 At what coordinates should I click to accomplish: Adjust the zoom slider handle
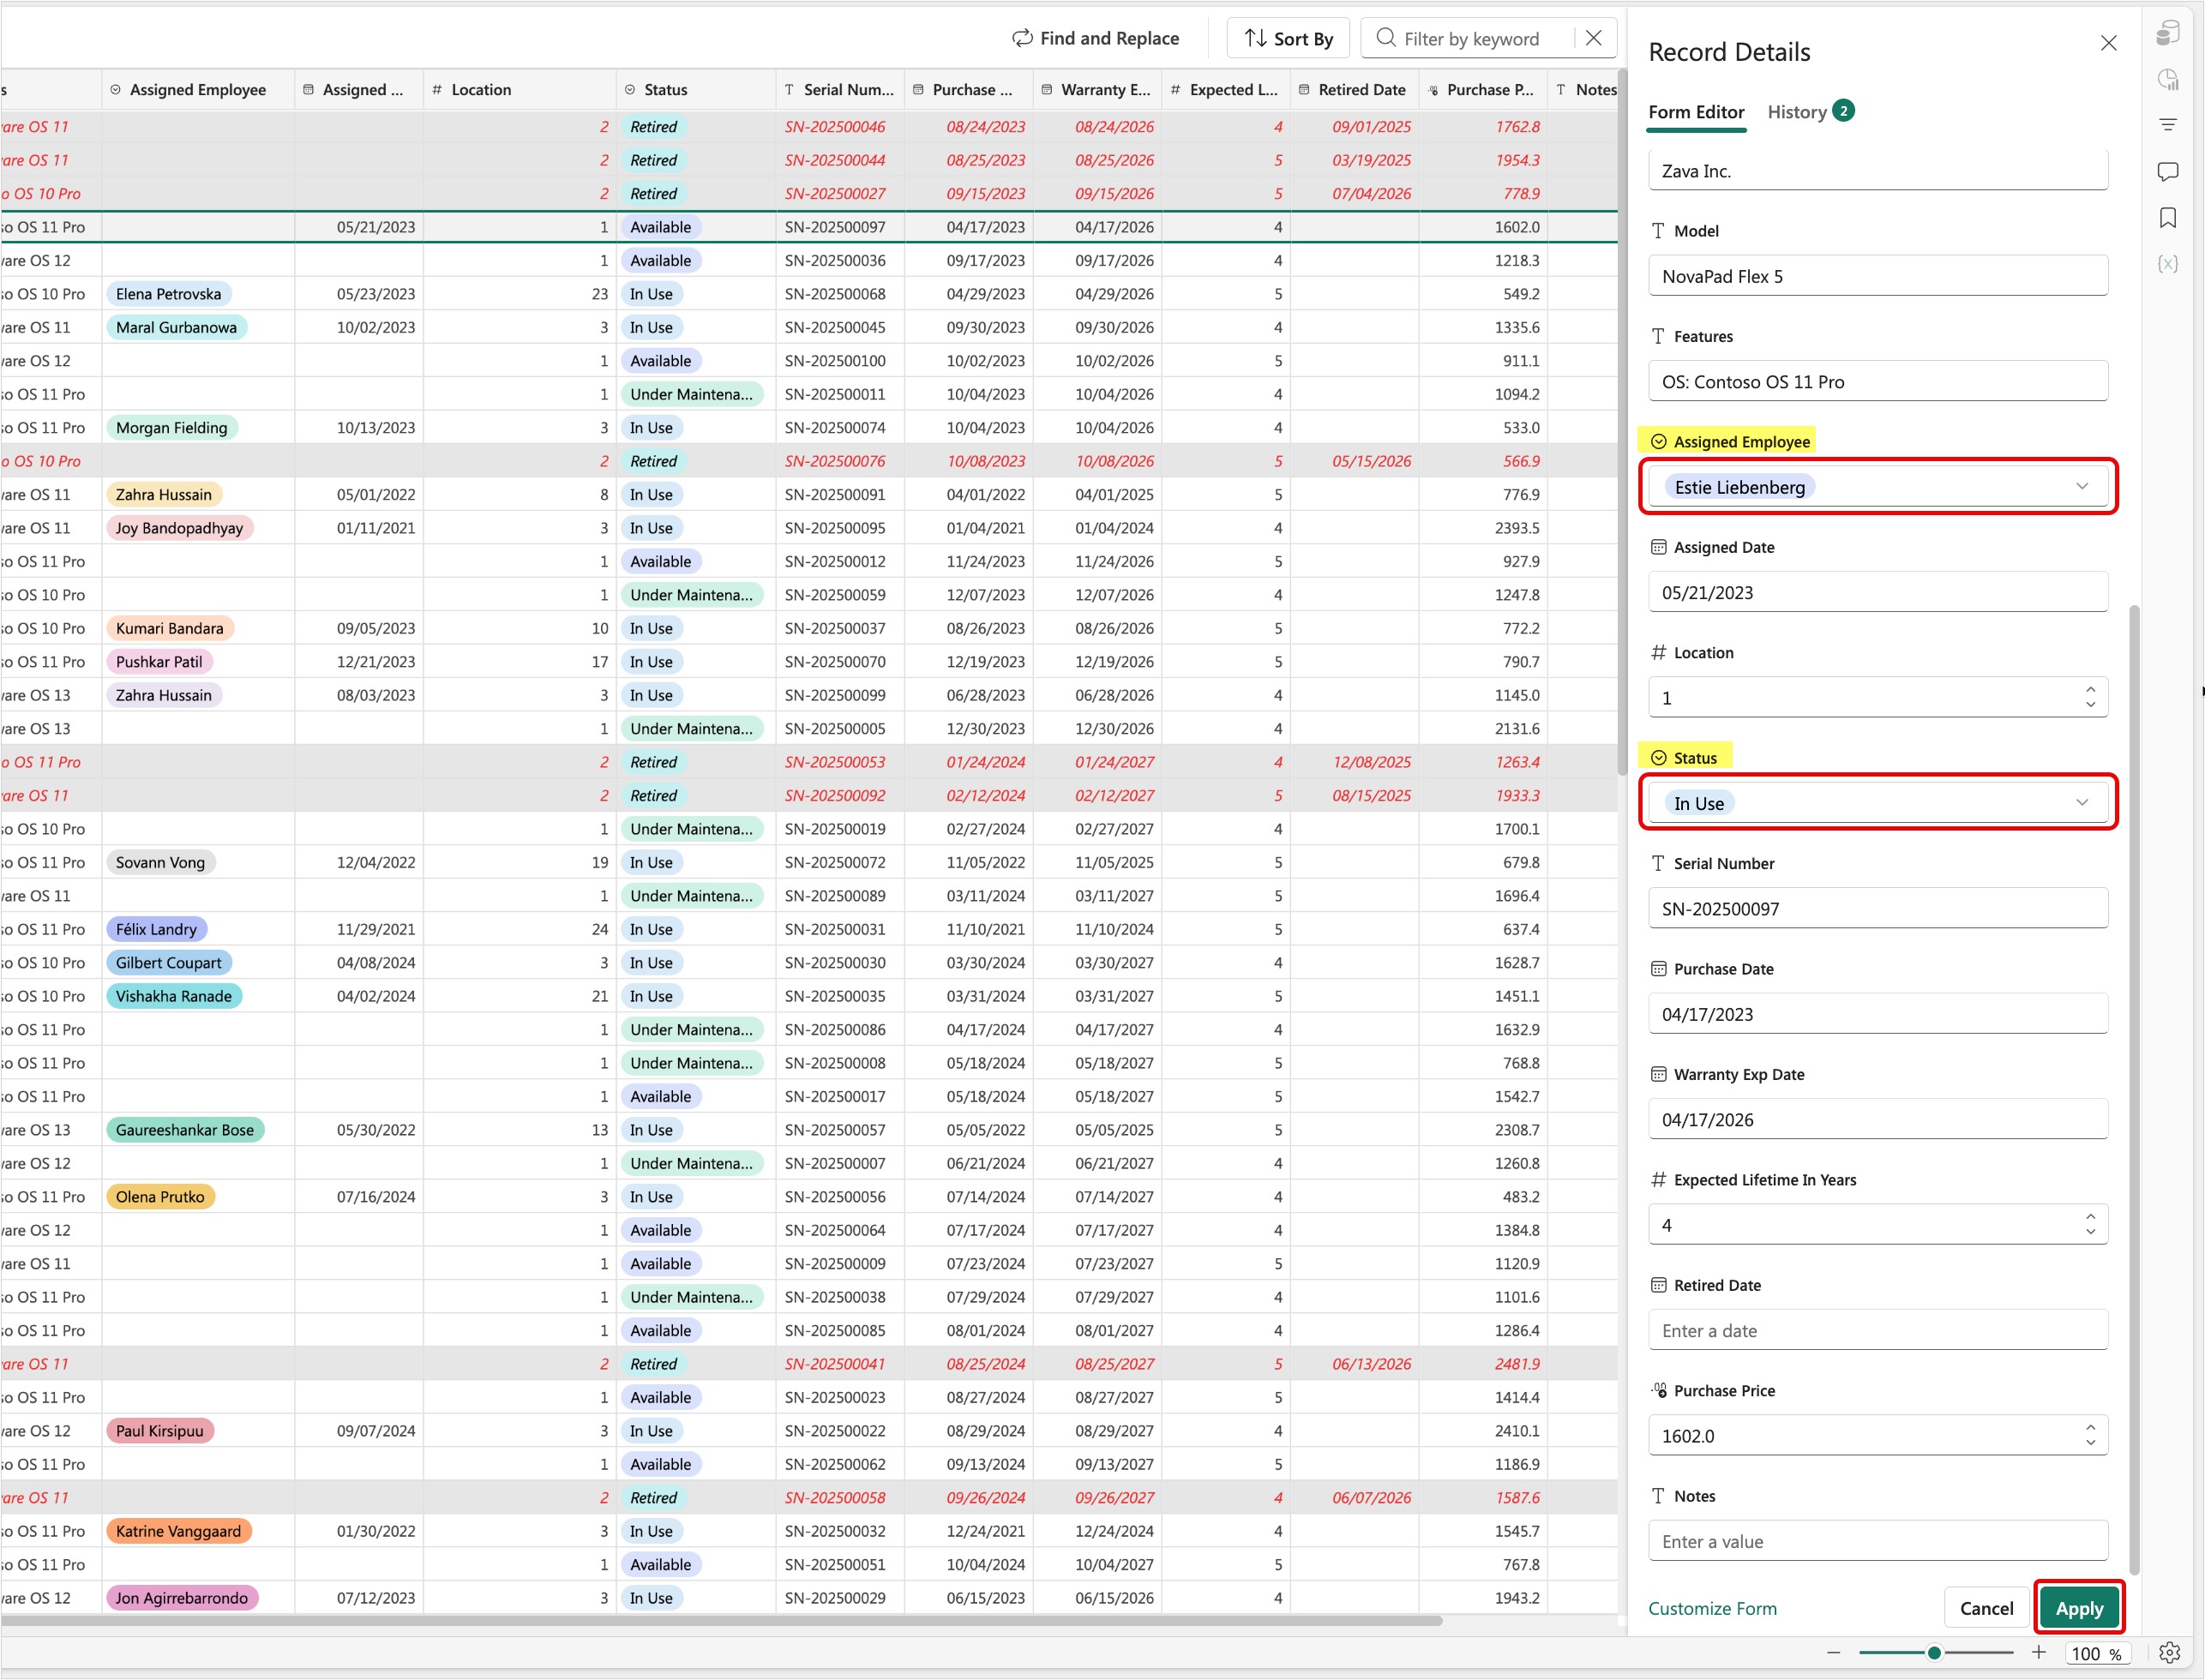click(x=1934, y=1653)
